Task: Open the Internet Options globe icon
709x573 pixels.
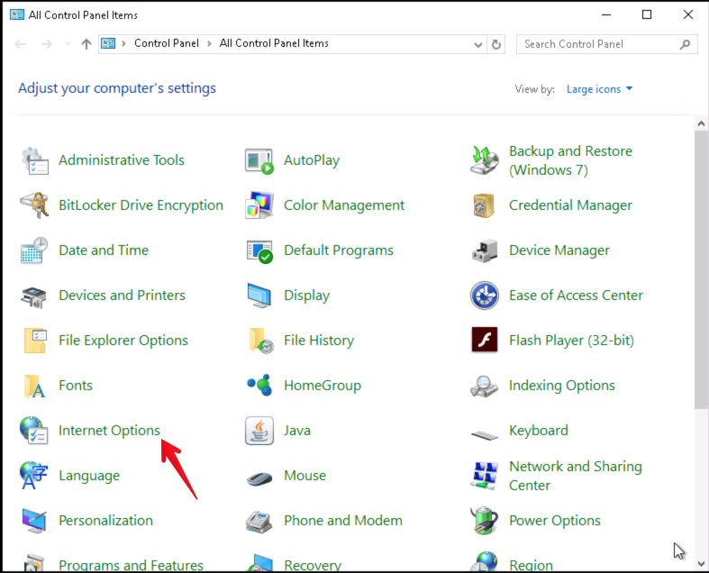Action: (34, 431)
